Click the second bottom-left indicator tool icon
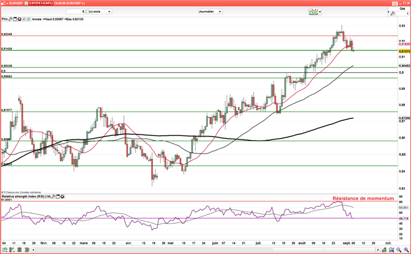The height and width of the screenshot is (254, 411). [x=11, y=250]
